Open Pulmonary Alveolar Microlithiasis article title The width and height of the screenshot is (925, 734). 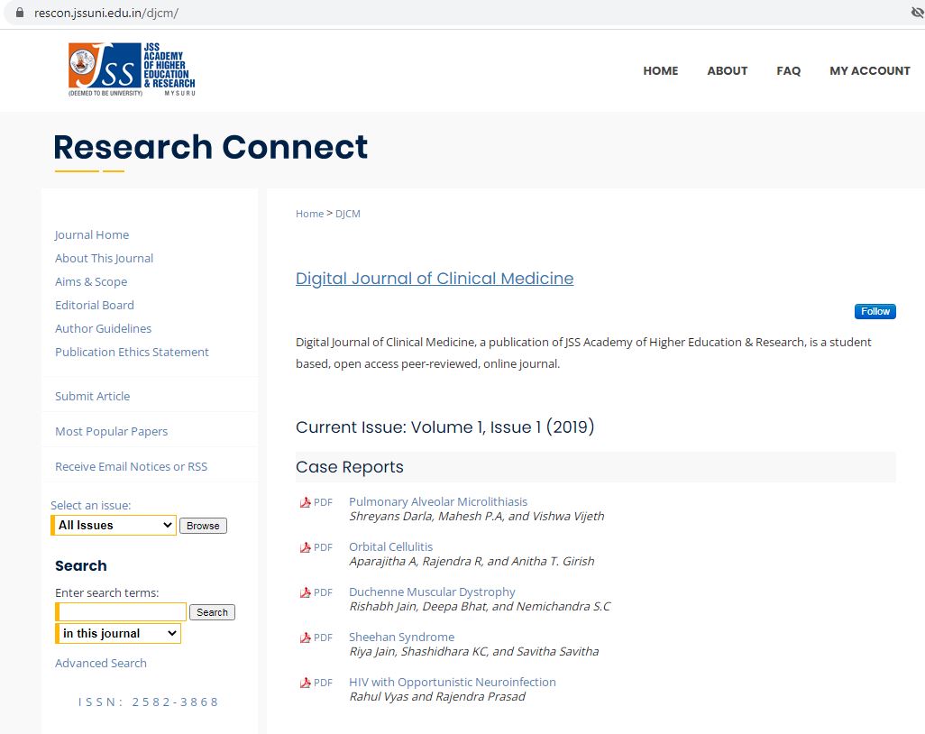[438, 501]
